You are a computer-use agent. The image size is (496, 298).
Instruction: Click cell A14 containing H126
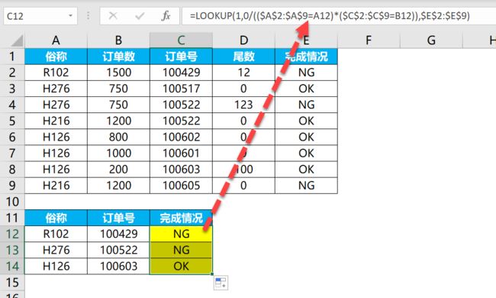coord(56,267)
